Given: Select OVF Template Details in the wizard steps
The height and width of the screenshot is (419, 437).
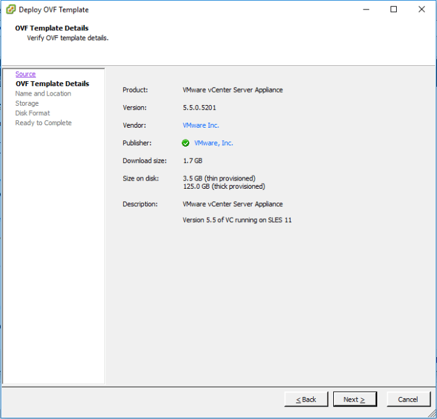Looking at the screenshot, I should [52, 84].
